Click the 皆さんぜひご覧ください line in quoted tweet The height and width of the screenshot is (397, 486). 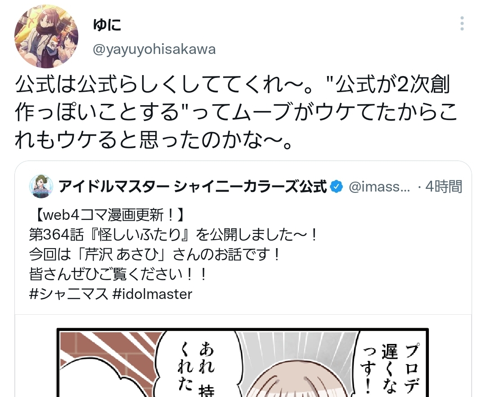point(117,274)
